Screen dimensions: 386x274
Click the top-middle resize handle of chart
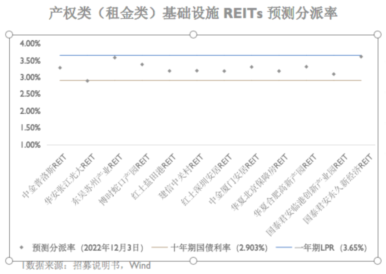tap(193, 35)
